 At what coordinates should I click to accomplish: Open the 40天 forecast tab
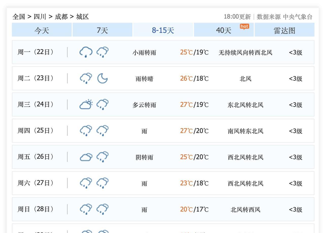point(223,30)
